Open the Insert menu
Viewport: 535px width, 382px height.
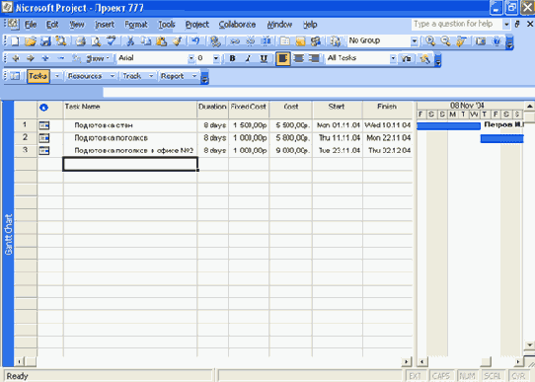pyautogui.click(x=105, y=25)
